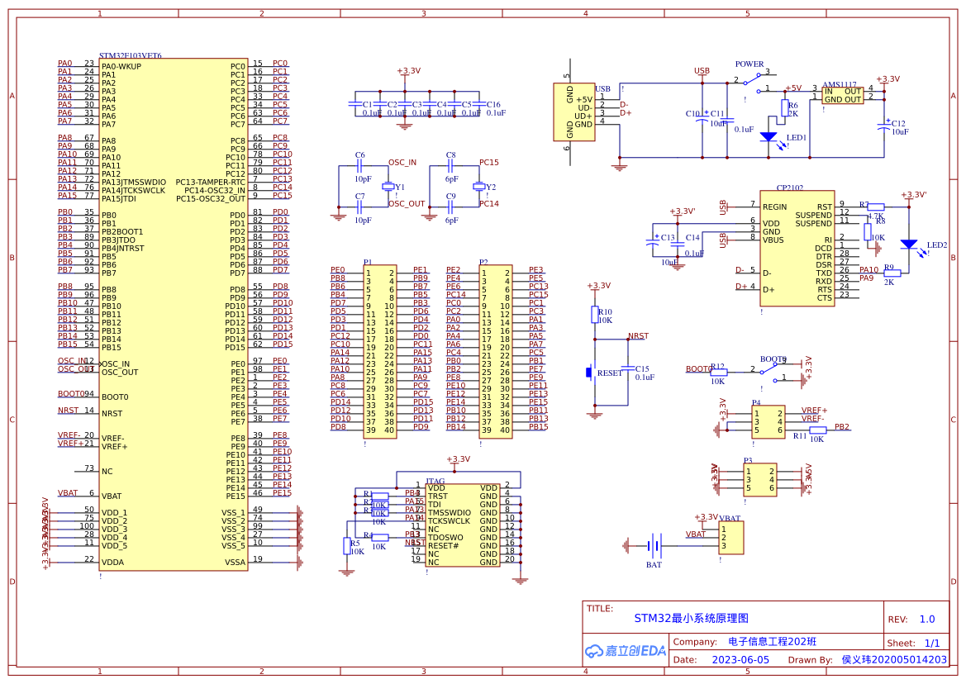This screenshot has width=966, height=684.
Task: Click the P1 header designator label
Action: tap(368, 262)
